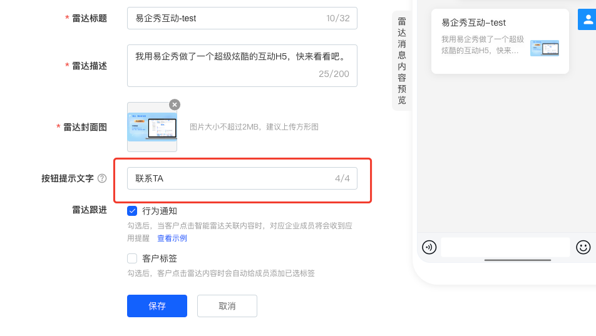
Task: Click the hint text under 客户标签
Action: coord(221,273)
